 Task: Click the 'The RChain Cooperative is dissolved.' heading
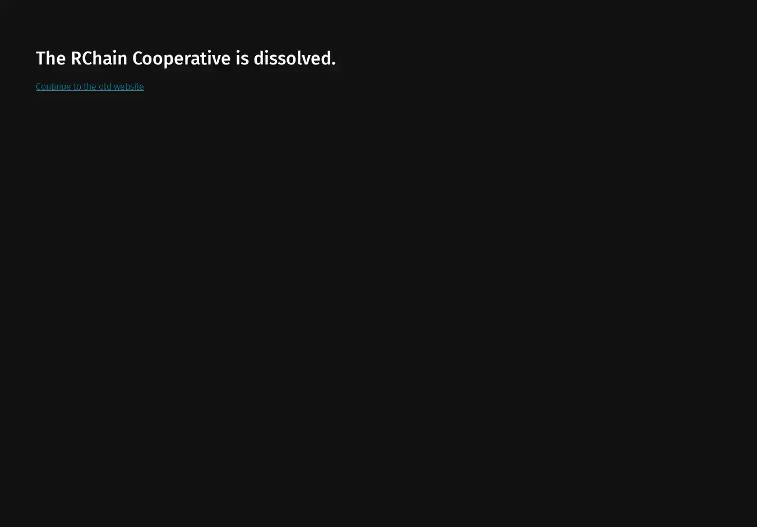[x=186, y=58]
